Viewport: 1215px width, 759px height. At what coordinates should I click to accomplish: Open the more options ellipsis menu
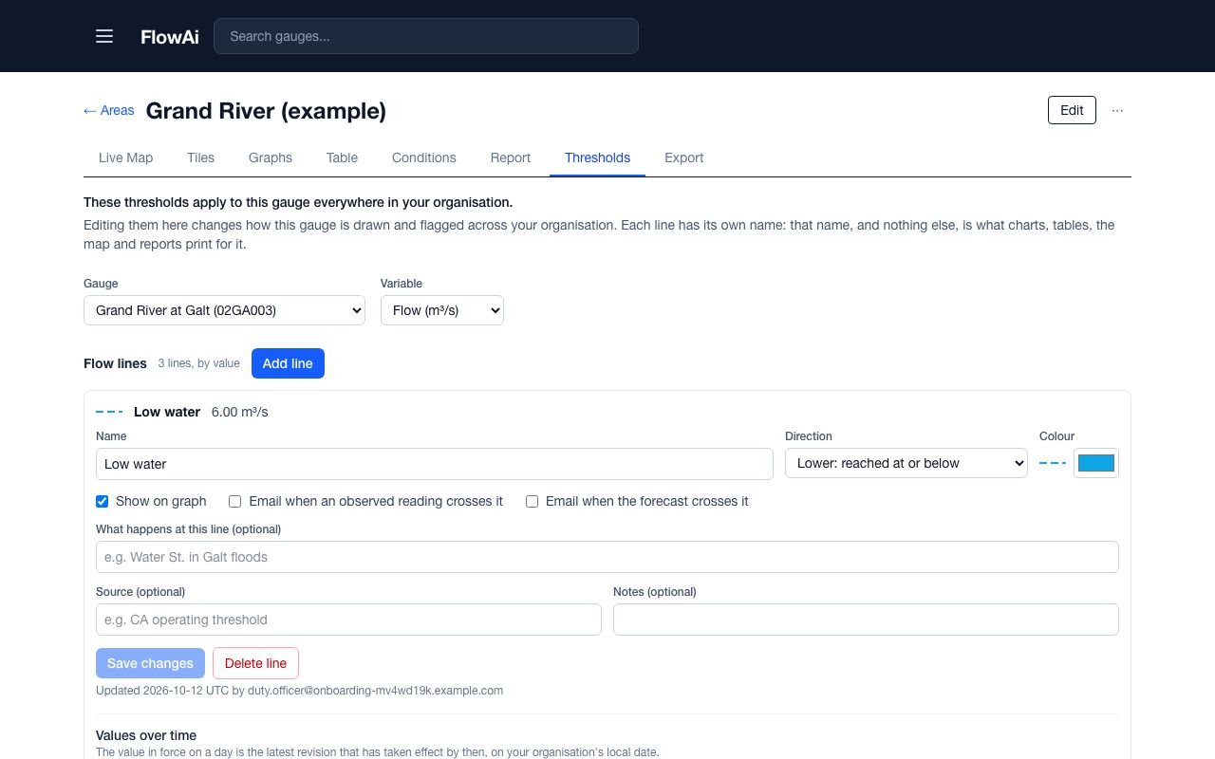(1117, 110)
